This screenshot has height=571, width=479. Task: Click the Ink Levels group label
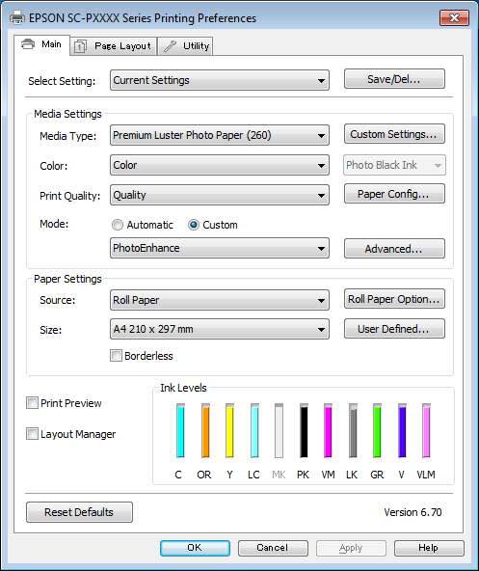[x=183, y=388]
